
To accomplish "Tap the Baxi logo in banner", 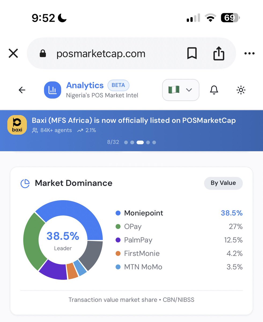I will click(x=17, y=125).
